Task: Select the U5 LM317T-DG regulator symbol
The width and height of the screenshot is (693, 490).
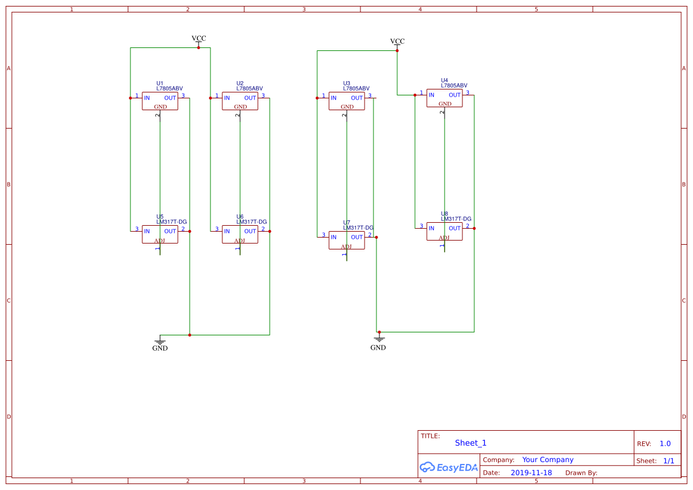Action: coord(159,235)
